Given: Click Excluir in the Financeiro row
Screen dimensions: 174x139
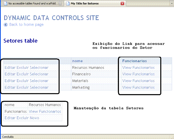Looking at the screenshot, I should coord(23,74).
